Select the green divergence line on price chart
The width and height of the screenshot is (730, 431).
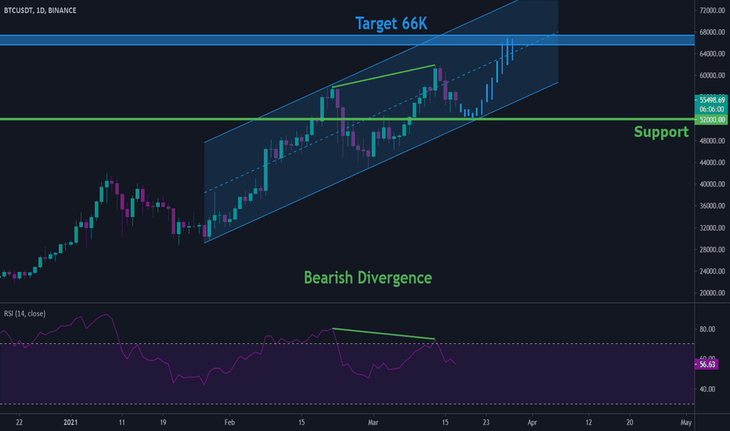pos(384,76)
